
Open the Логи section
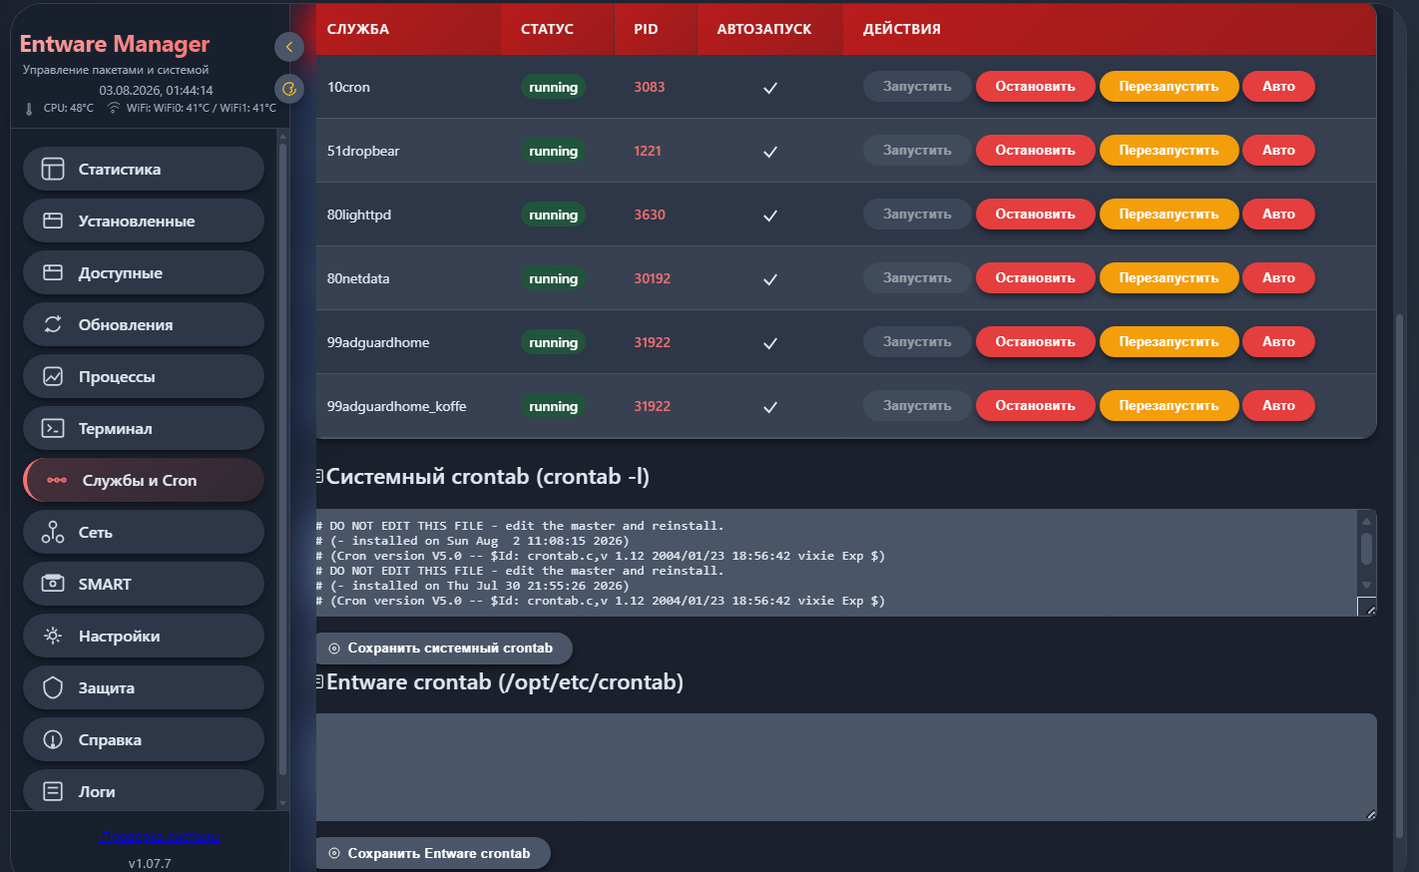144,790
